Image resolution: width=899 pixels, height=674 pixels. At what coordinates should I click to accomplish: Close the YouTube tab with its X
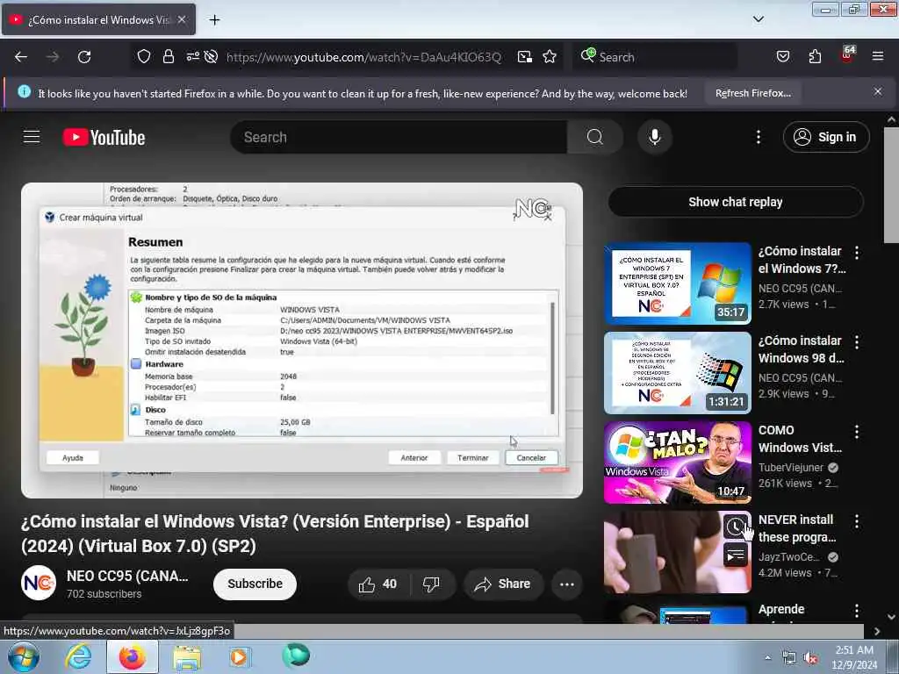point(181,19)
